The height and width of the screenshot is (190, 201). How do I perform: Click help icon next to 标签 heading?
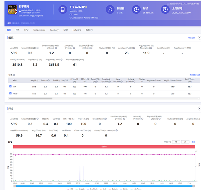click(x=14, y=75)
